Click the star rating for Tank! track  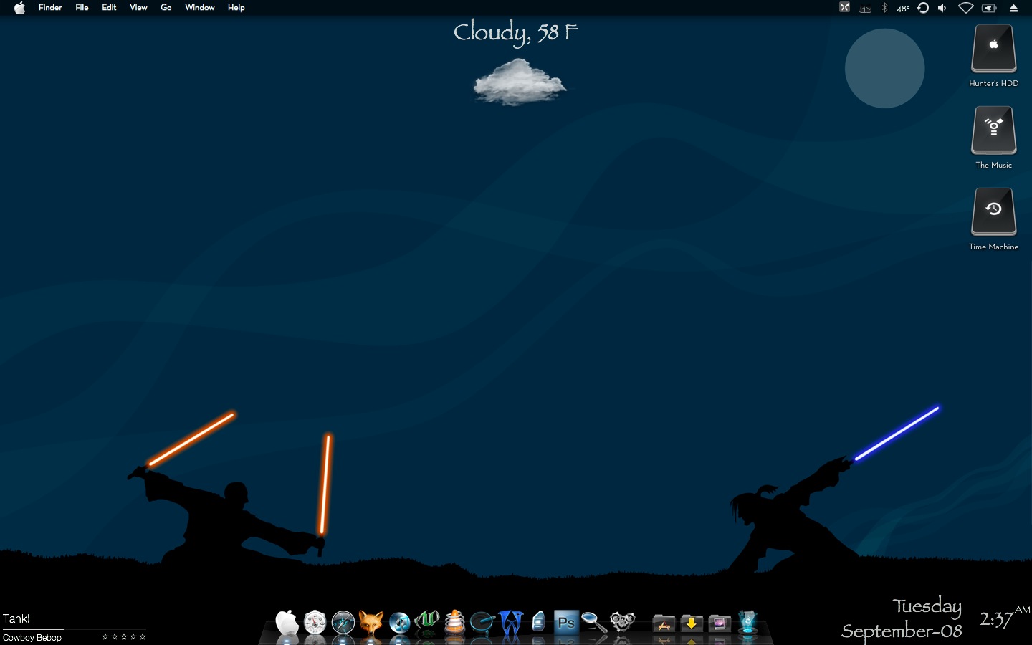[124, 636]
